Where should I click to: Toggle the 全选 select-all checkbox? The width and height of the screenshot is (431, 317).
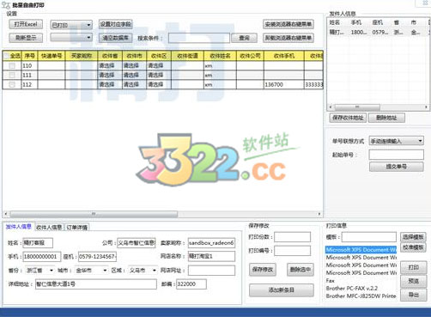(7, 56)
